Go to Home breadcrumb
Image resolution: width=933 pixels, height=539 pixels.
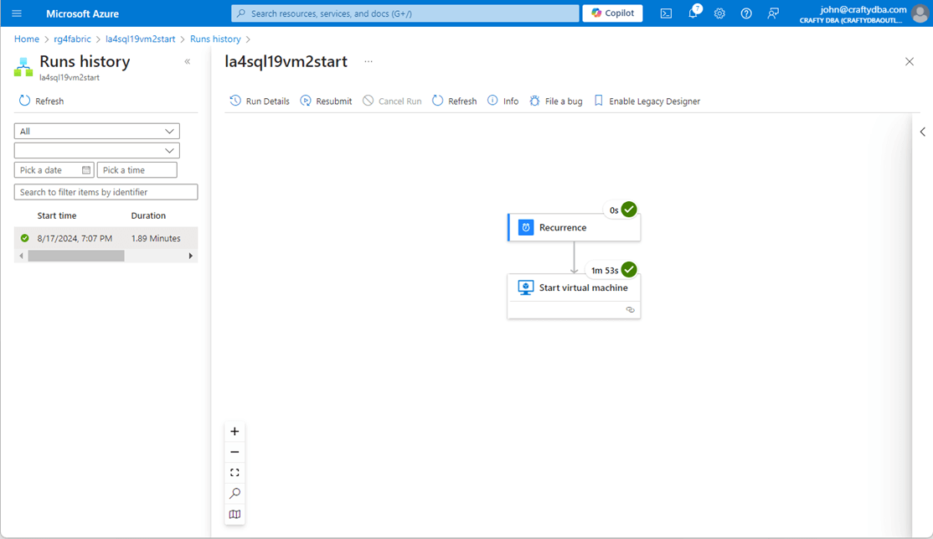pos(27,39)
